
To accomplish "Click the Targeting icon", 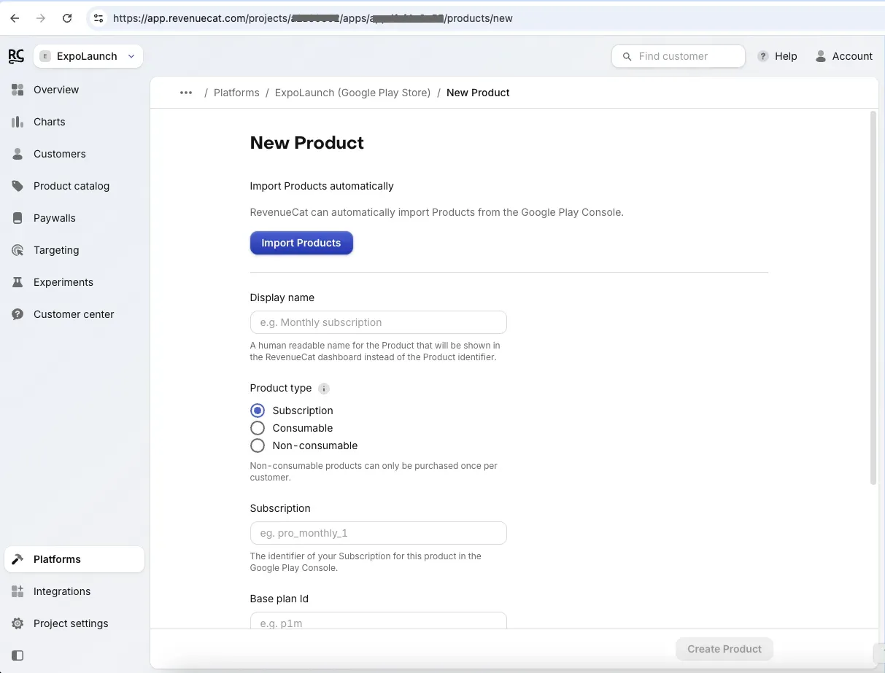I will [x=18, y=250].
